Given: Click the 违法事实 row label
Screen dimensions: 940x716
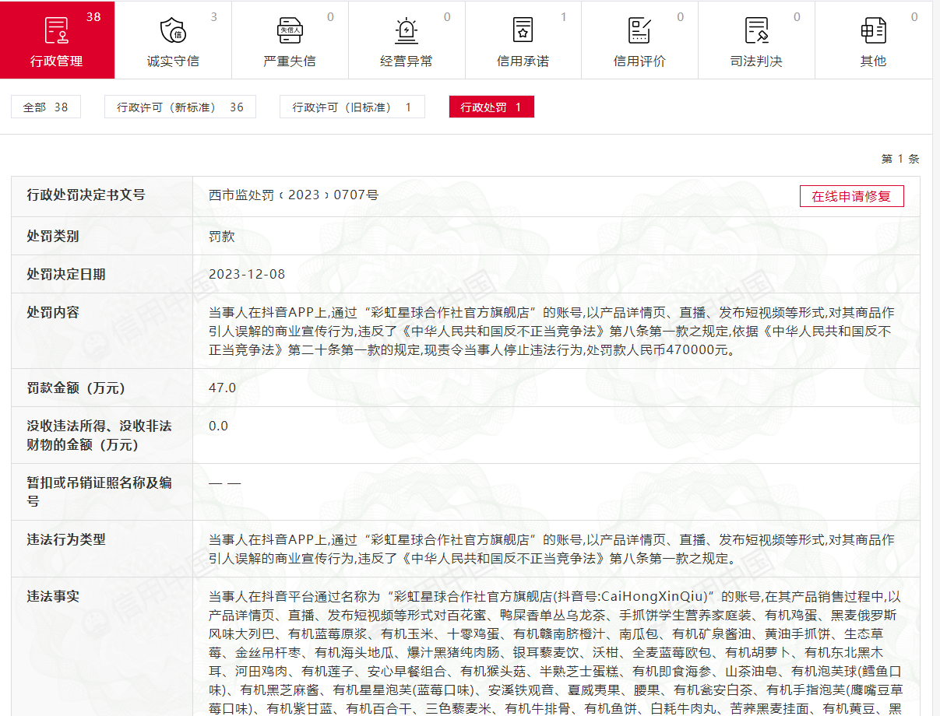Looking at the screenshot, I should pos(53,596).
